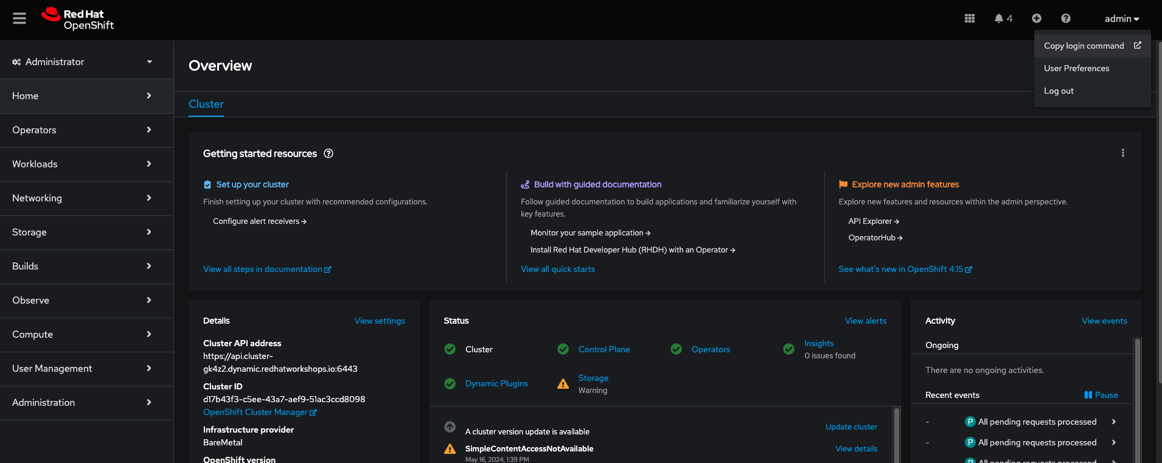Viewport: 1162px width, 463px height.
Task: Expand the Workloads navigation section
Action: pyautogui.click(x=86, y=164)
